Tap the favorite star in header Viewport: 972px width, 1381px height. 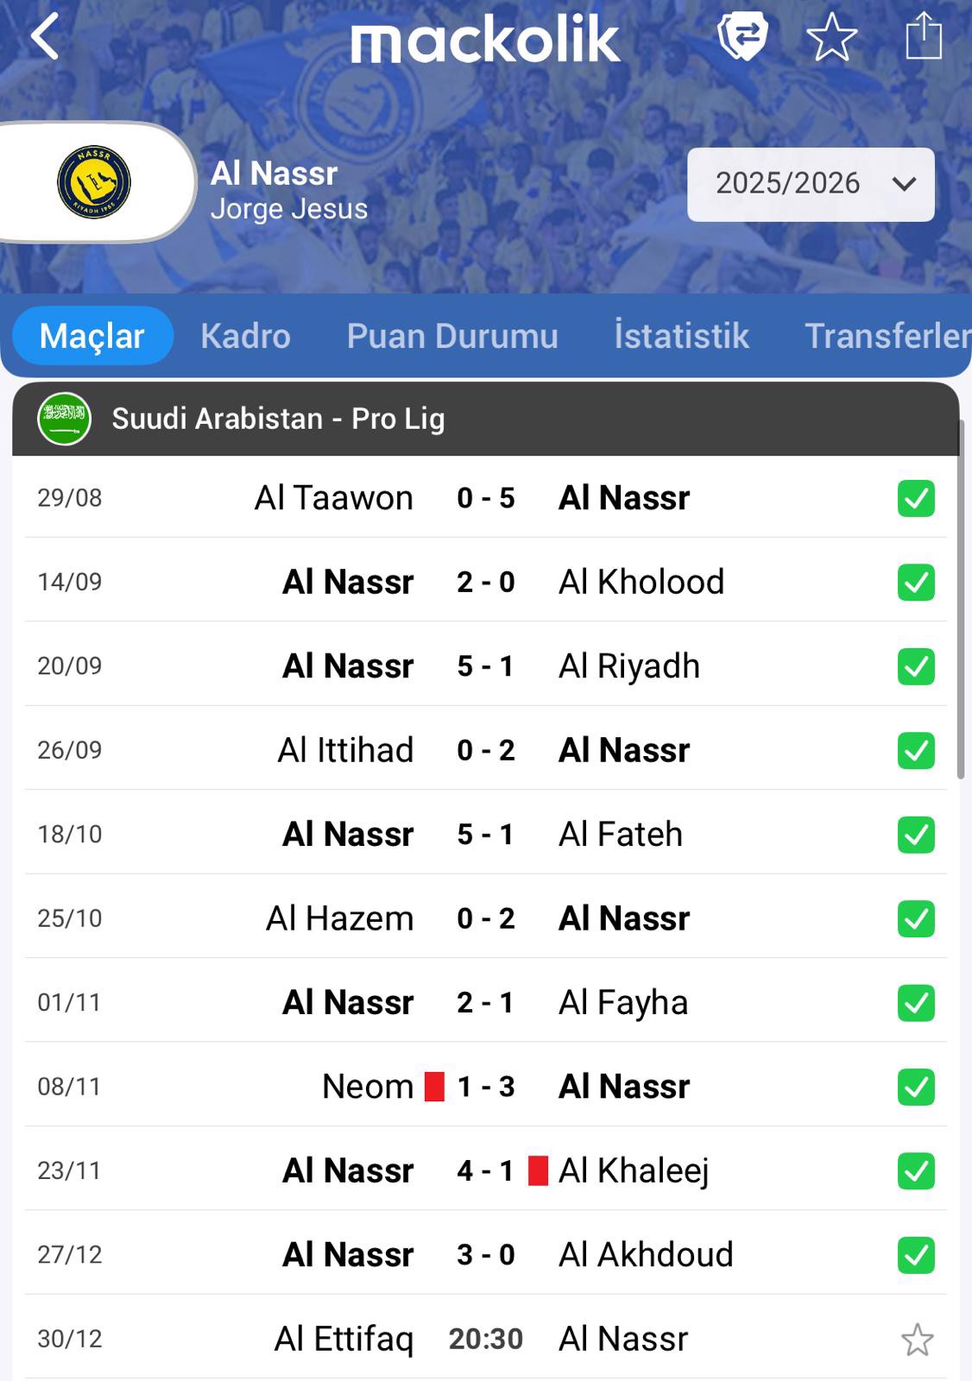[831, 37]
